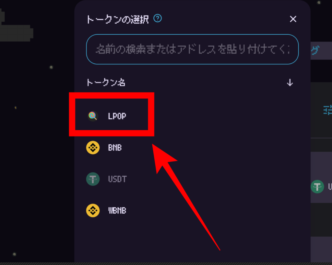Choose BNB from the token list
Screen dimensions: 332x265
click(x=115, y=148)
